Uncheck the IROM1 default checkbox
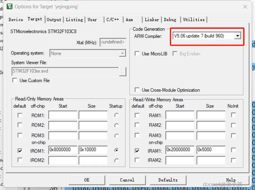This screenshot has height=190, width=255. (20, 151)
